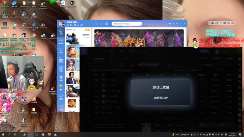The image size is (244, 137).
Task: Open the emoji smiley on IME bar
Action: coord(229,23)
